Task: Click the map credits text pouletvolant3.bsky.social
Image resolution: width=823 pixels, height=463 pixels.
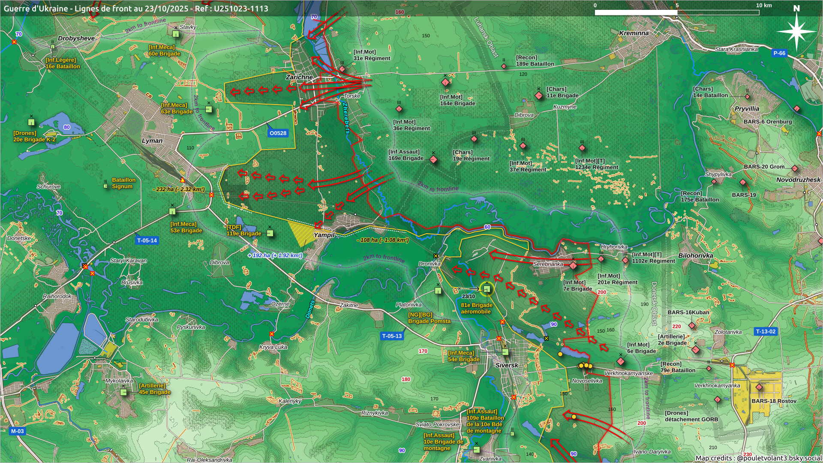Action: coord(758,458)
